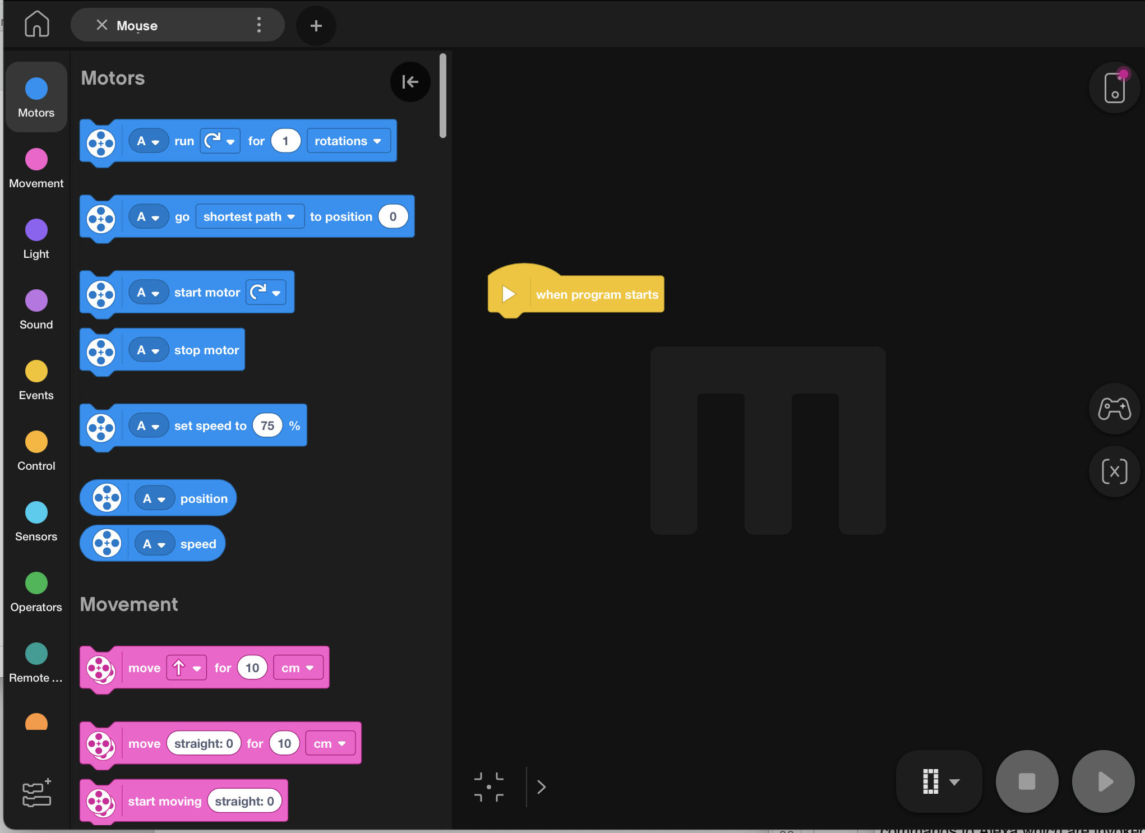
Task: Click the block extensions icon
Action: coord(36,794)
